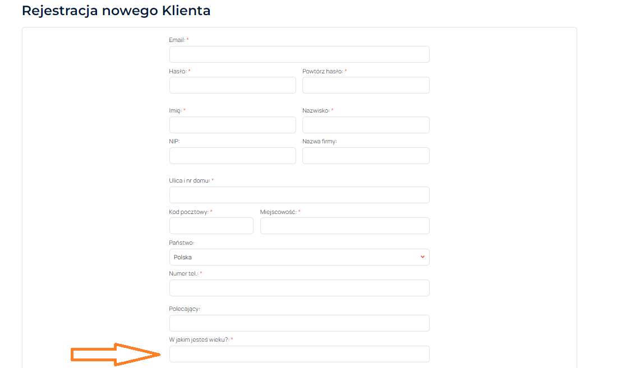Image resolution: width=626 pixels, height=368 pixels.
Task: Click the Numer tel. label
Action: click(183, 273)
